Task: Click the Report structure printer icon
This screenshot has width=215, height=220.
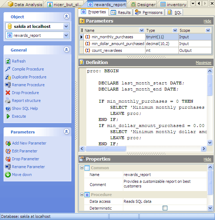Action: [8, 101]
